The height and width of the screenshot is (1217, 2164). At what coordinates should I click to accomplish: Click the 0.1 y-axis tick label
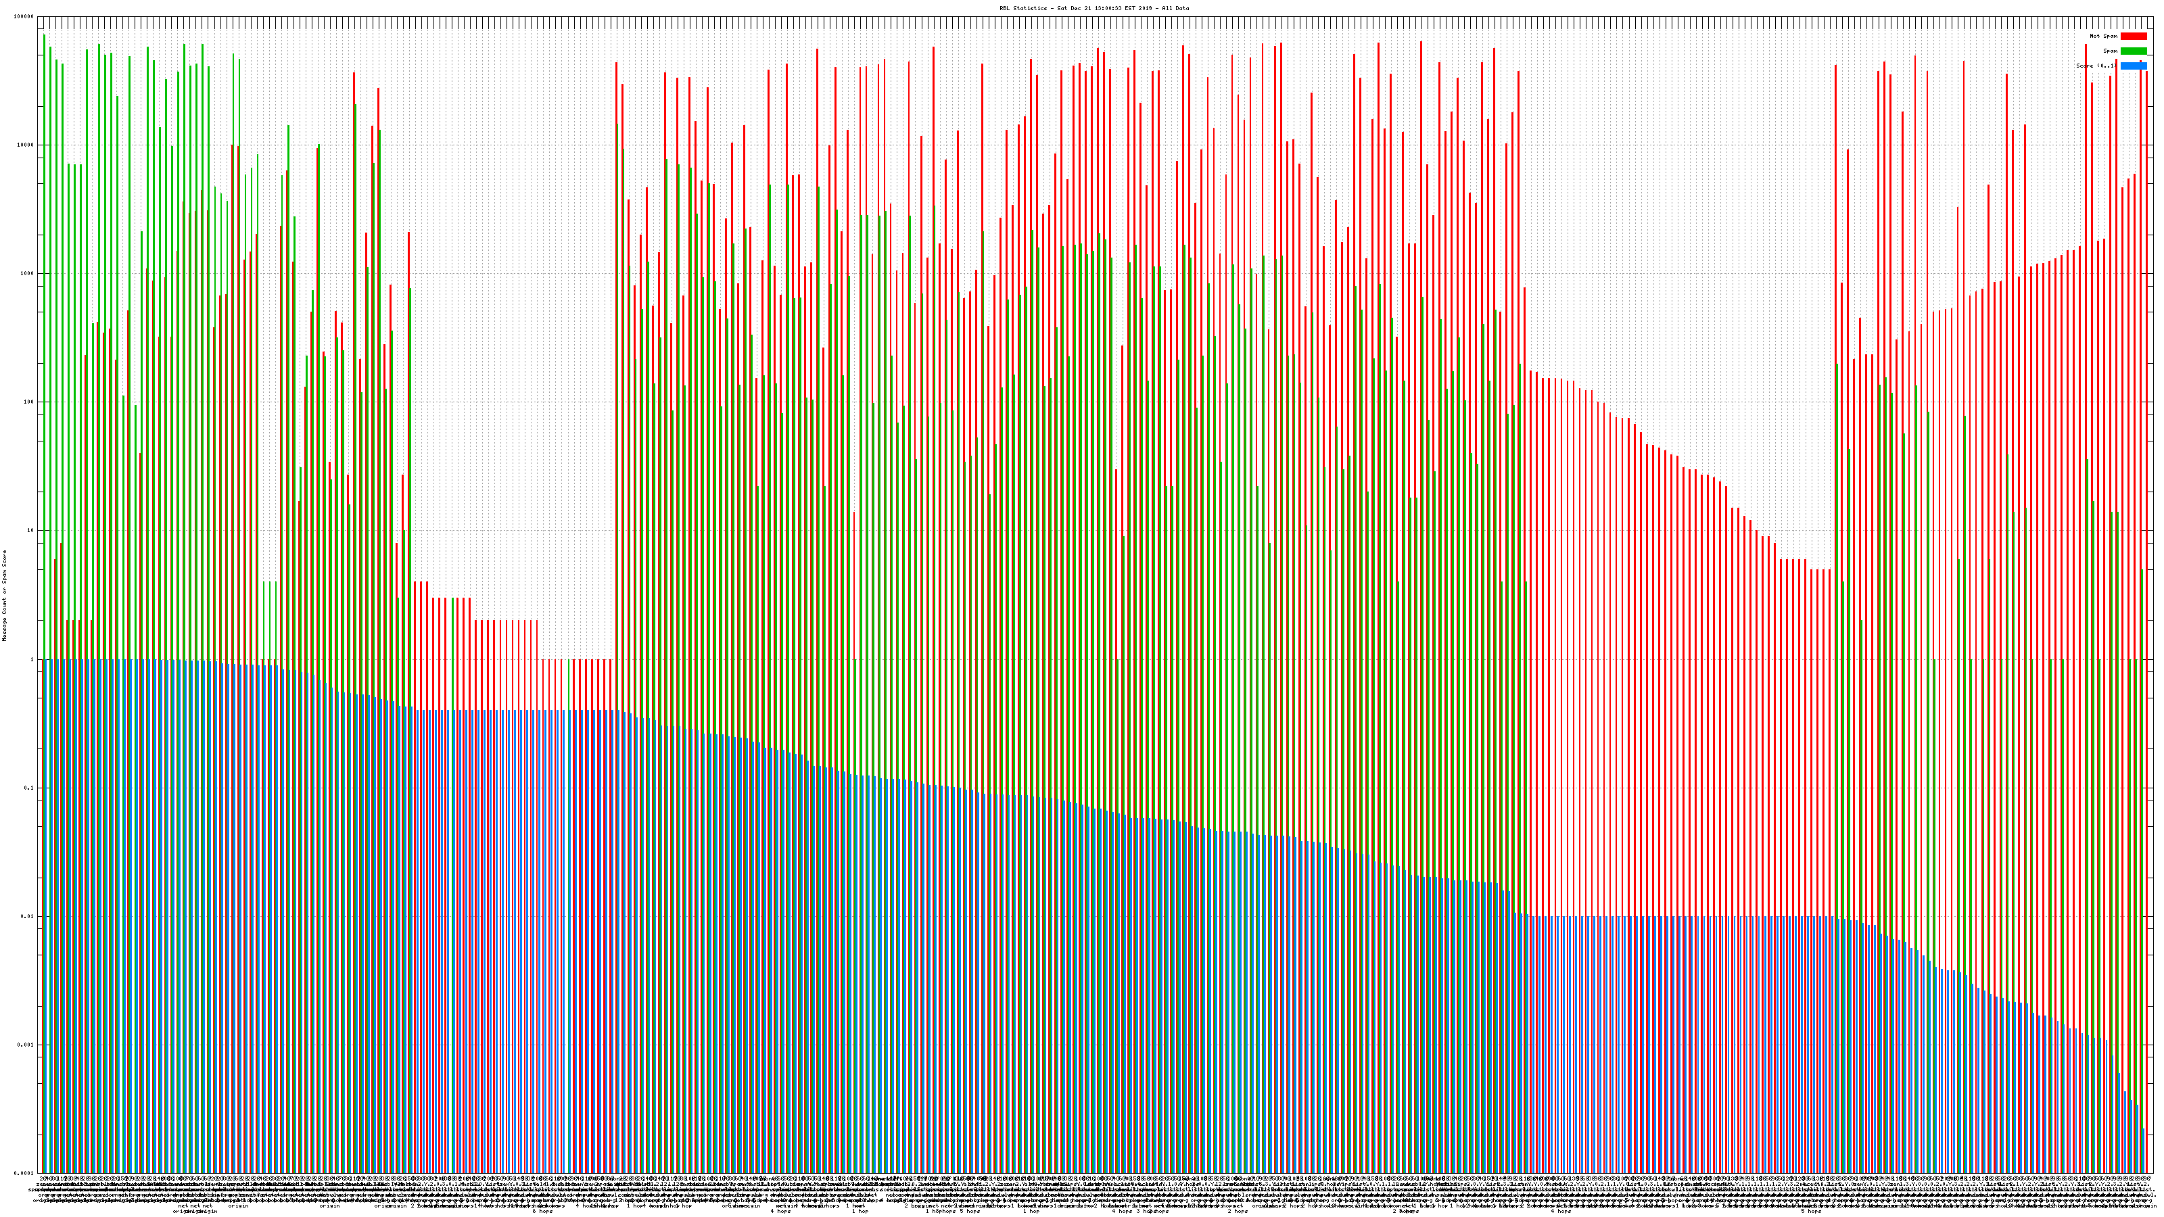point(29,788)
